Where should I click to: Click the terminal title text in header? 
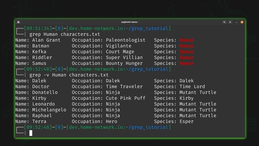pos(130,22)
